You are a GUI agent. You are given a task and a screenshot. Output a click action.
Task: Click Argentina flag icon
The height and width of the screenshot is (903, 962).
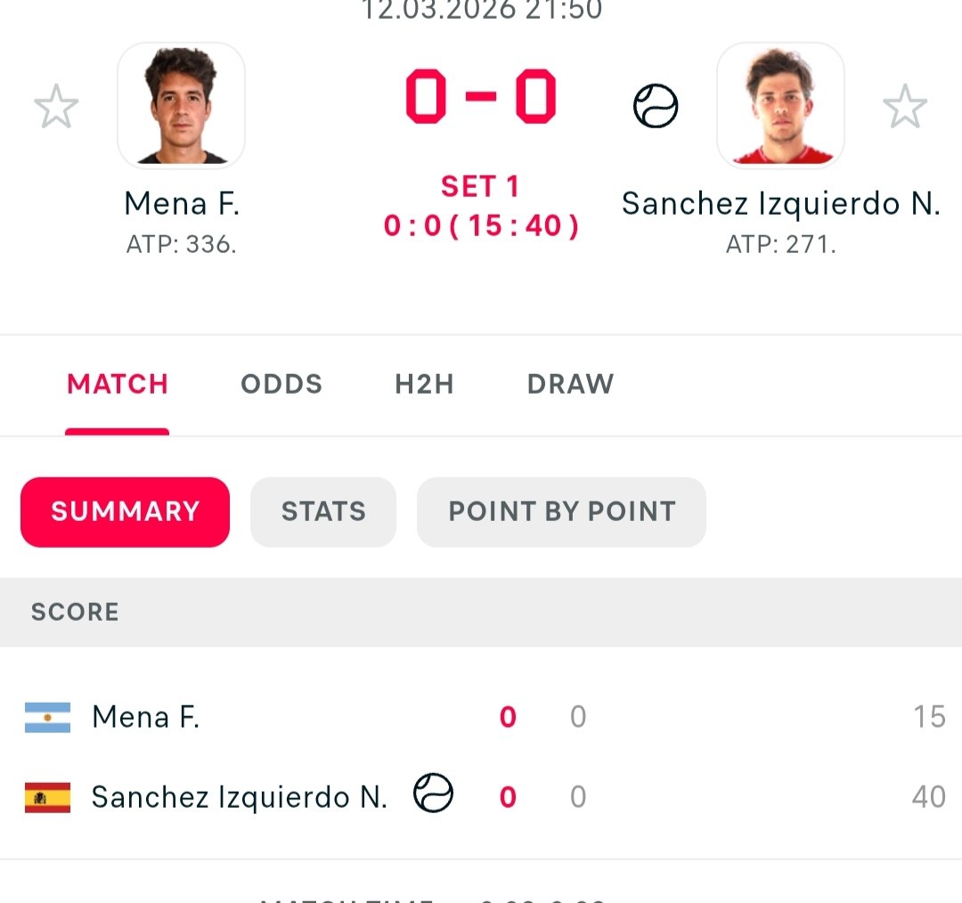47,717
